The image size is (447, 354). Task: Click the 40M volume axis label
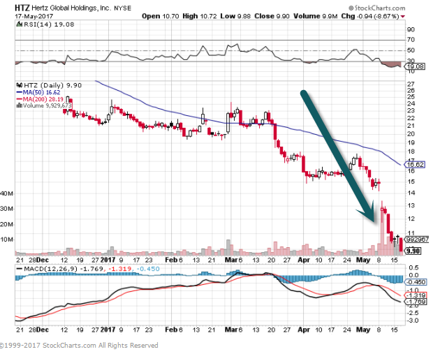[x=6, y=194]
